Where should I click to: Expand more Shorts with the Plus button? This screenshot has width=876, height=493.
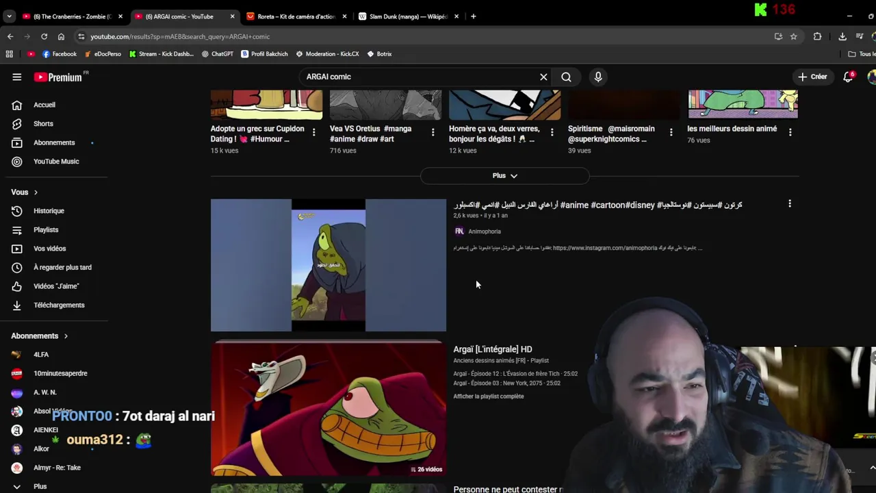point(505,176)
